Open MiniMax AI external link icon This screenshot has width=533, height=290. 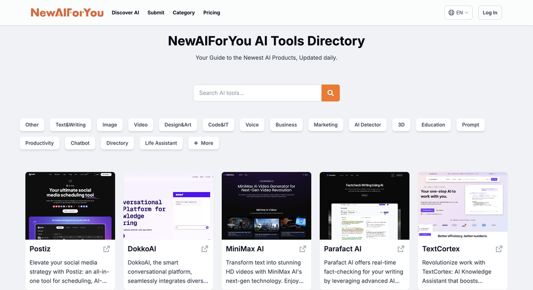tap(303, 249)
